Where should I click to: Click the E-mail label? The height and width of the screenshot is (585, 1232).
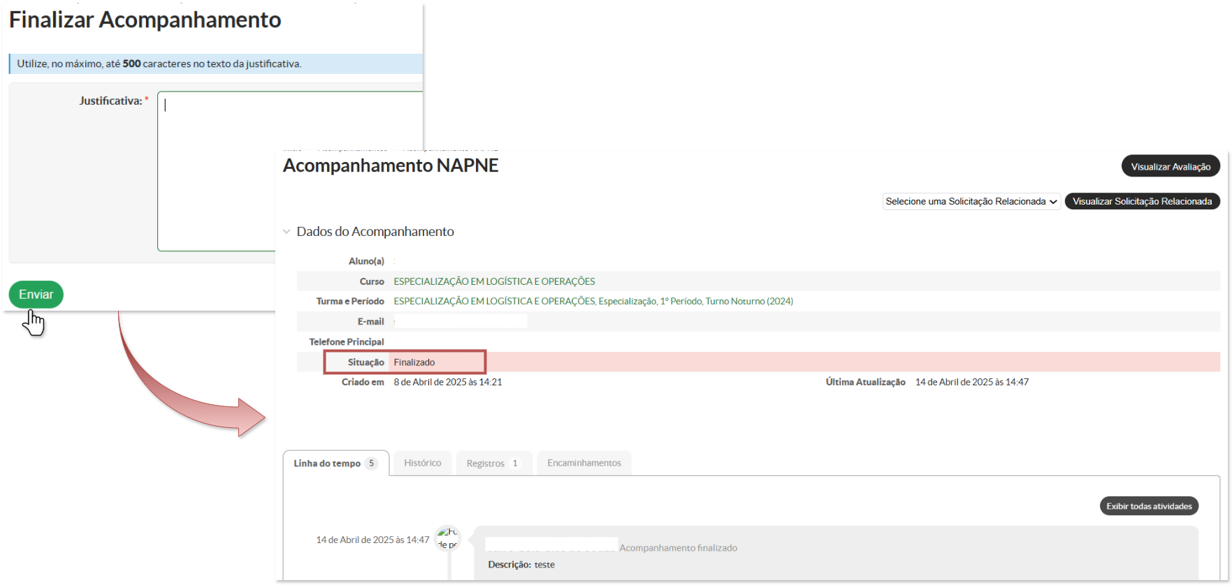click(371, 321)
